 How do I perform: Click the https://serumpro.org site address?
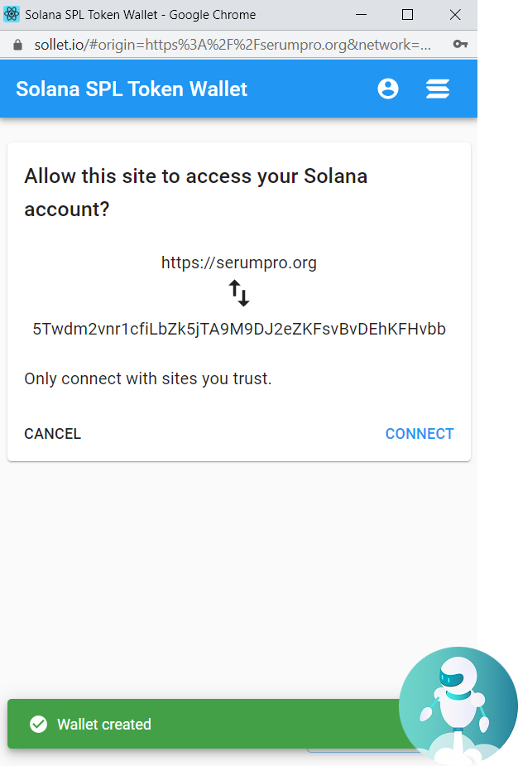point(239,263)
